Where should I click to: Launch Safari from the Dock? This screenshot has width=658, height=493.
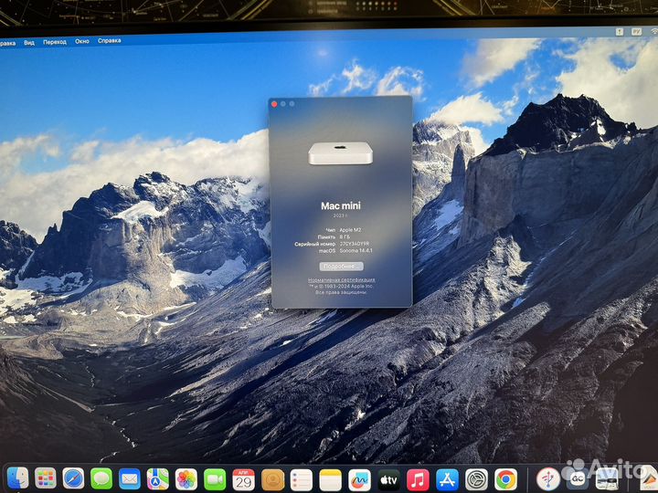(73, 478)
